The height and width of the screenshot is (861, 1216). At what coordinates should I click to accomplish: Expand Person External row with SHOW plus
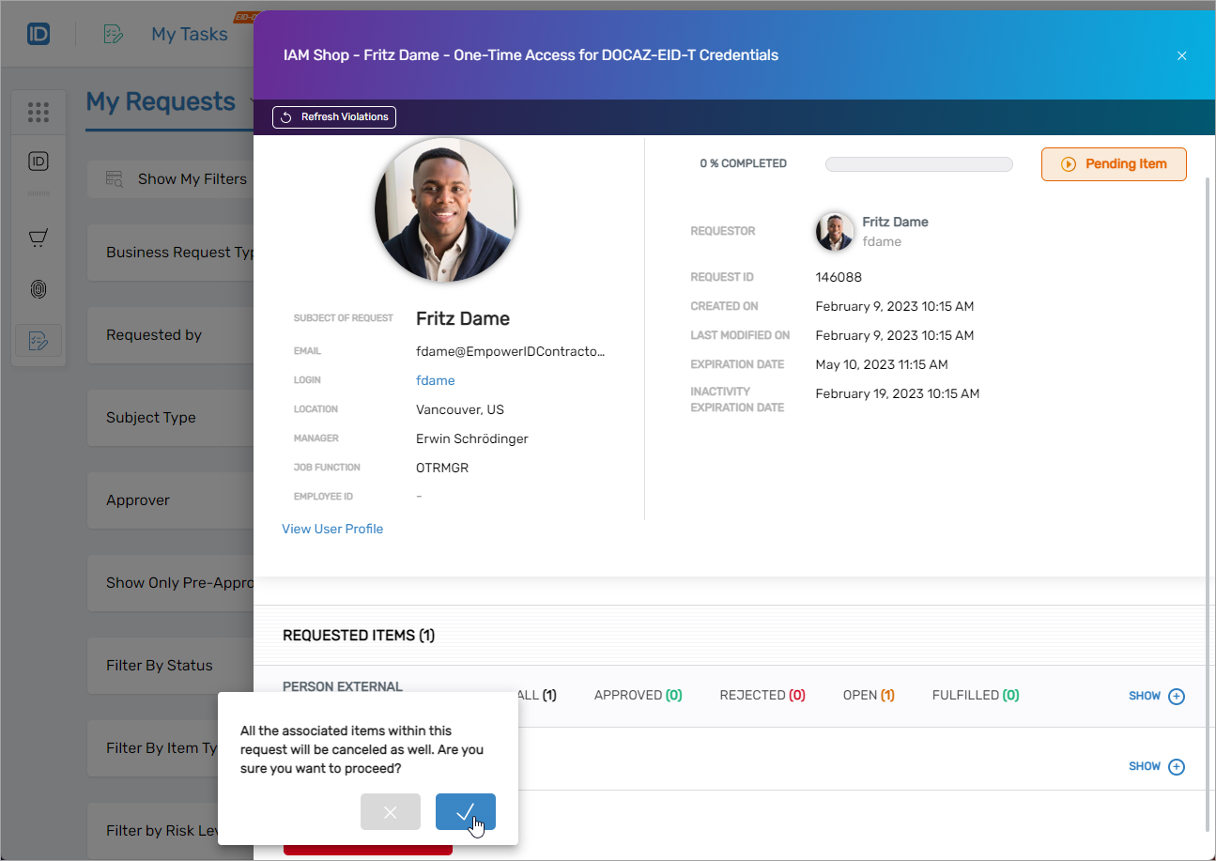coord(1176,697)
